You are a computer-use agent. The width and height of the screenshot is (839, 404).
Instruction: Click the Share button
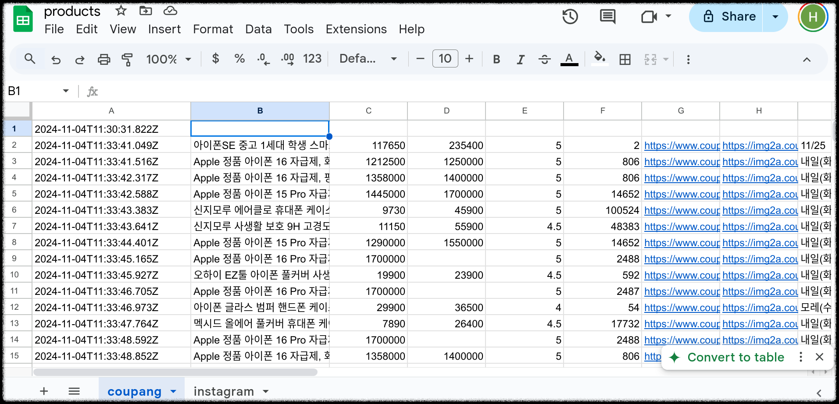pos(729,17)
